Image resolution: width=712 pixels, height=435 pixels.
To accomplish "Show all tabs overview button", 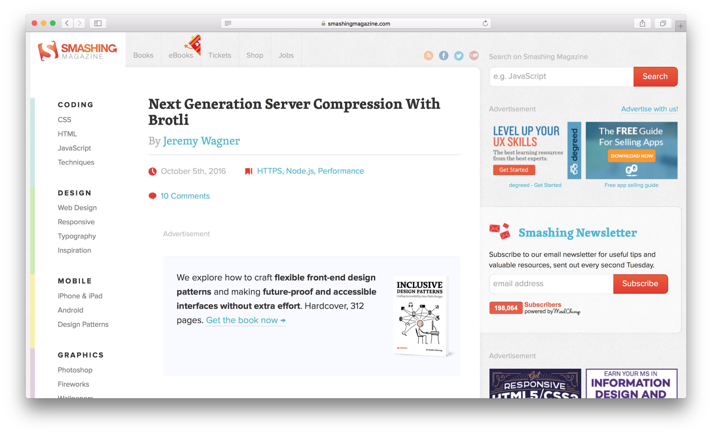I will click(663, 23).
